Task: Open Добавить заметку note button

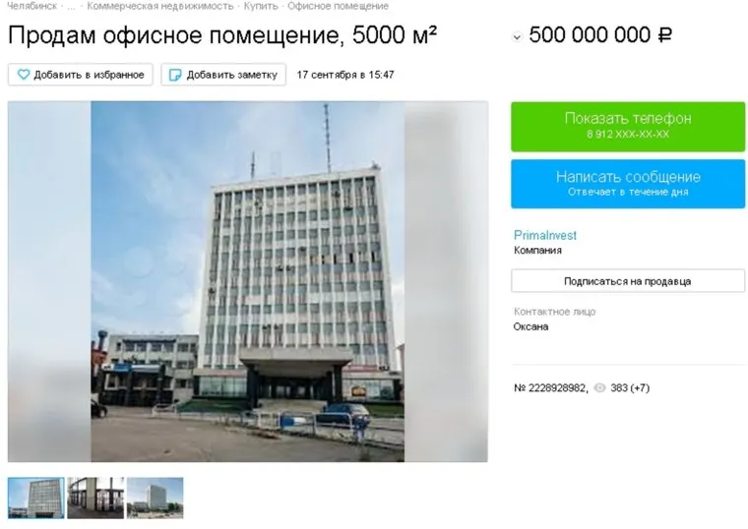Action: pos(223,75)
